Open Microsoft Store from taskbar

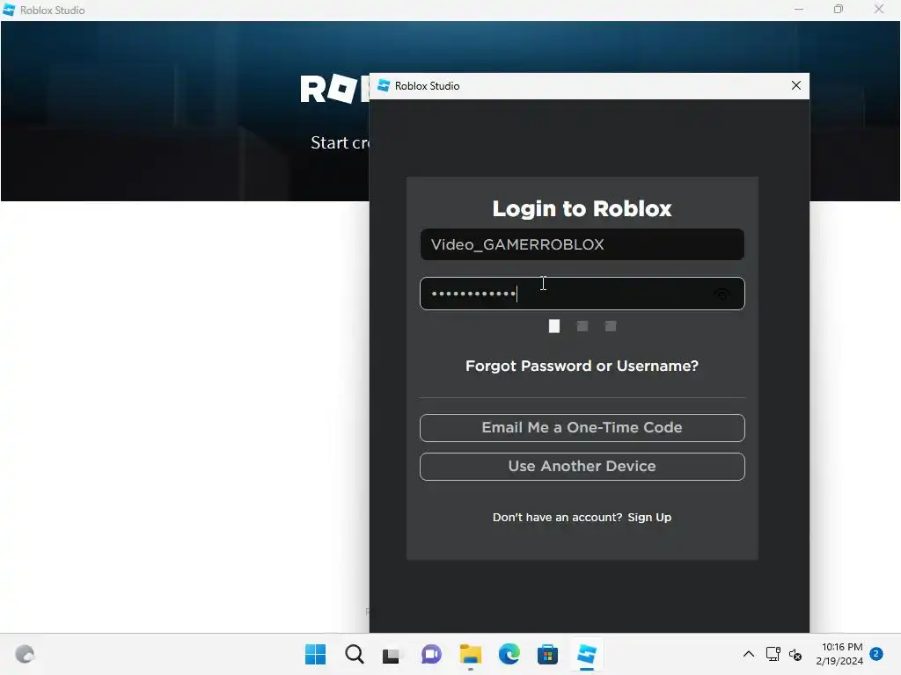pos(547,654)
